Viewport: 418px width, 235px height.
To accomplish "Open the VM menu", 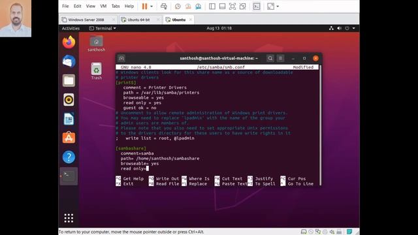I will pos(103,6).
